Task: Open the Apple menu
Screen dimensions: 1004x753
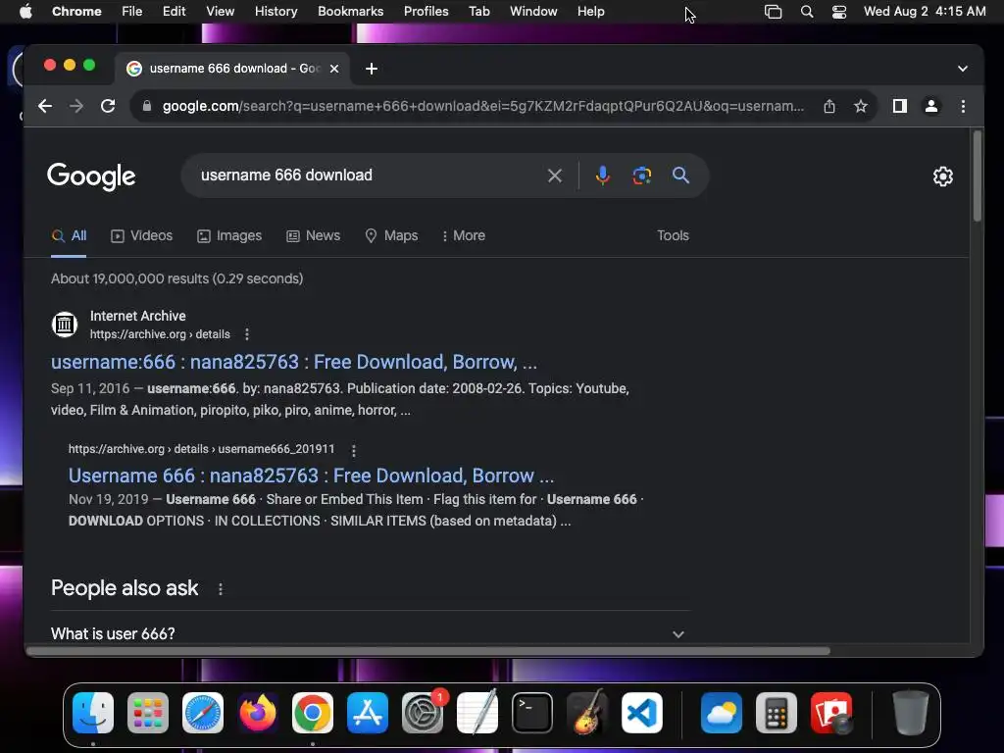Action: (x=25, y=12)
